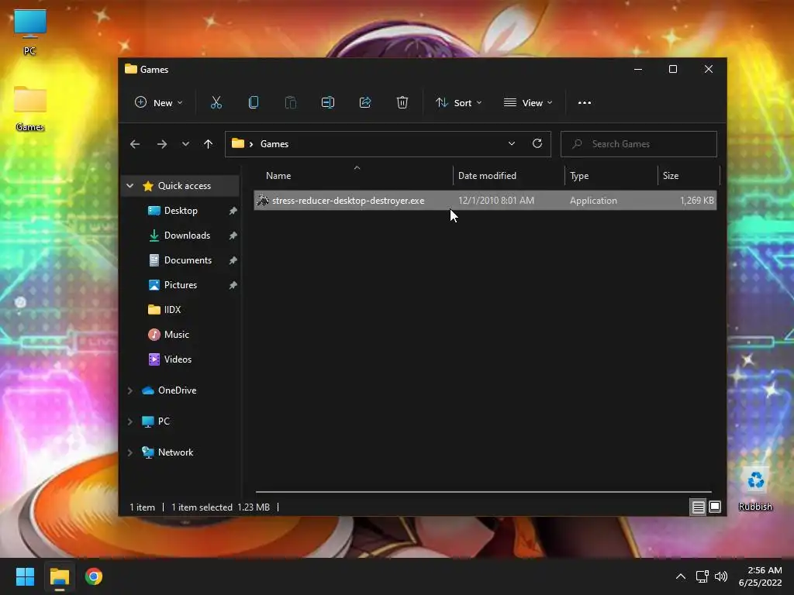Select the PC desktop shortcut
This screenshot has width=794, height=595.
pyautogui.click(x=30, y=33)
